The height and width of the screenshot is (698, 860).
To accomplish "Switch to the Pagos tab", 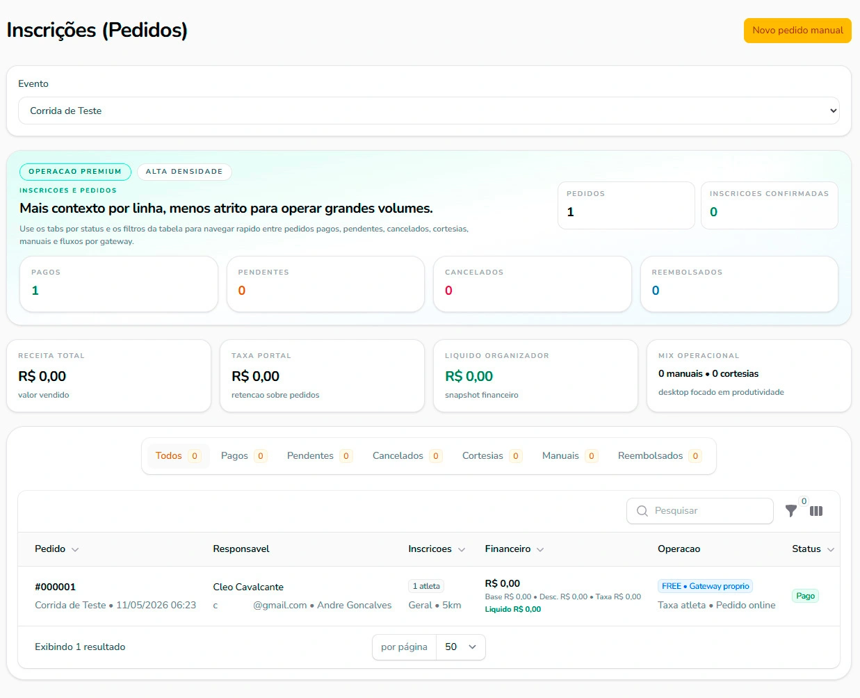I will click(x=243, y=456).
